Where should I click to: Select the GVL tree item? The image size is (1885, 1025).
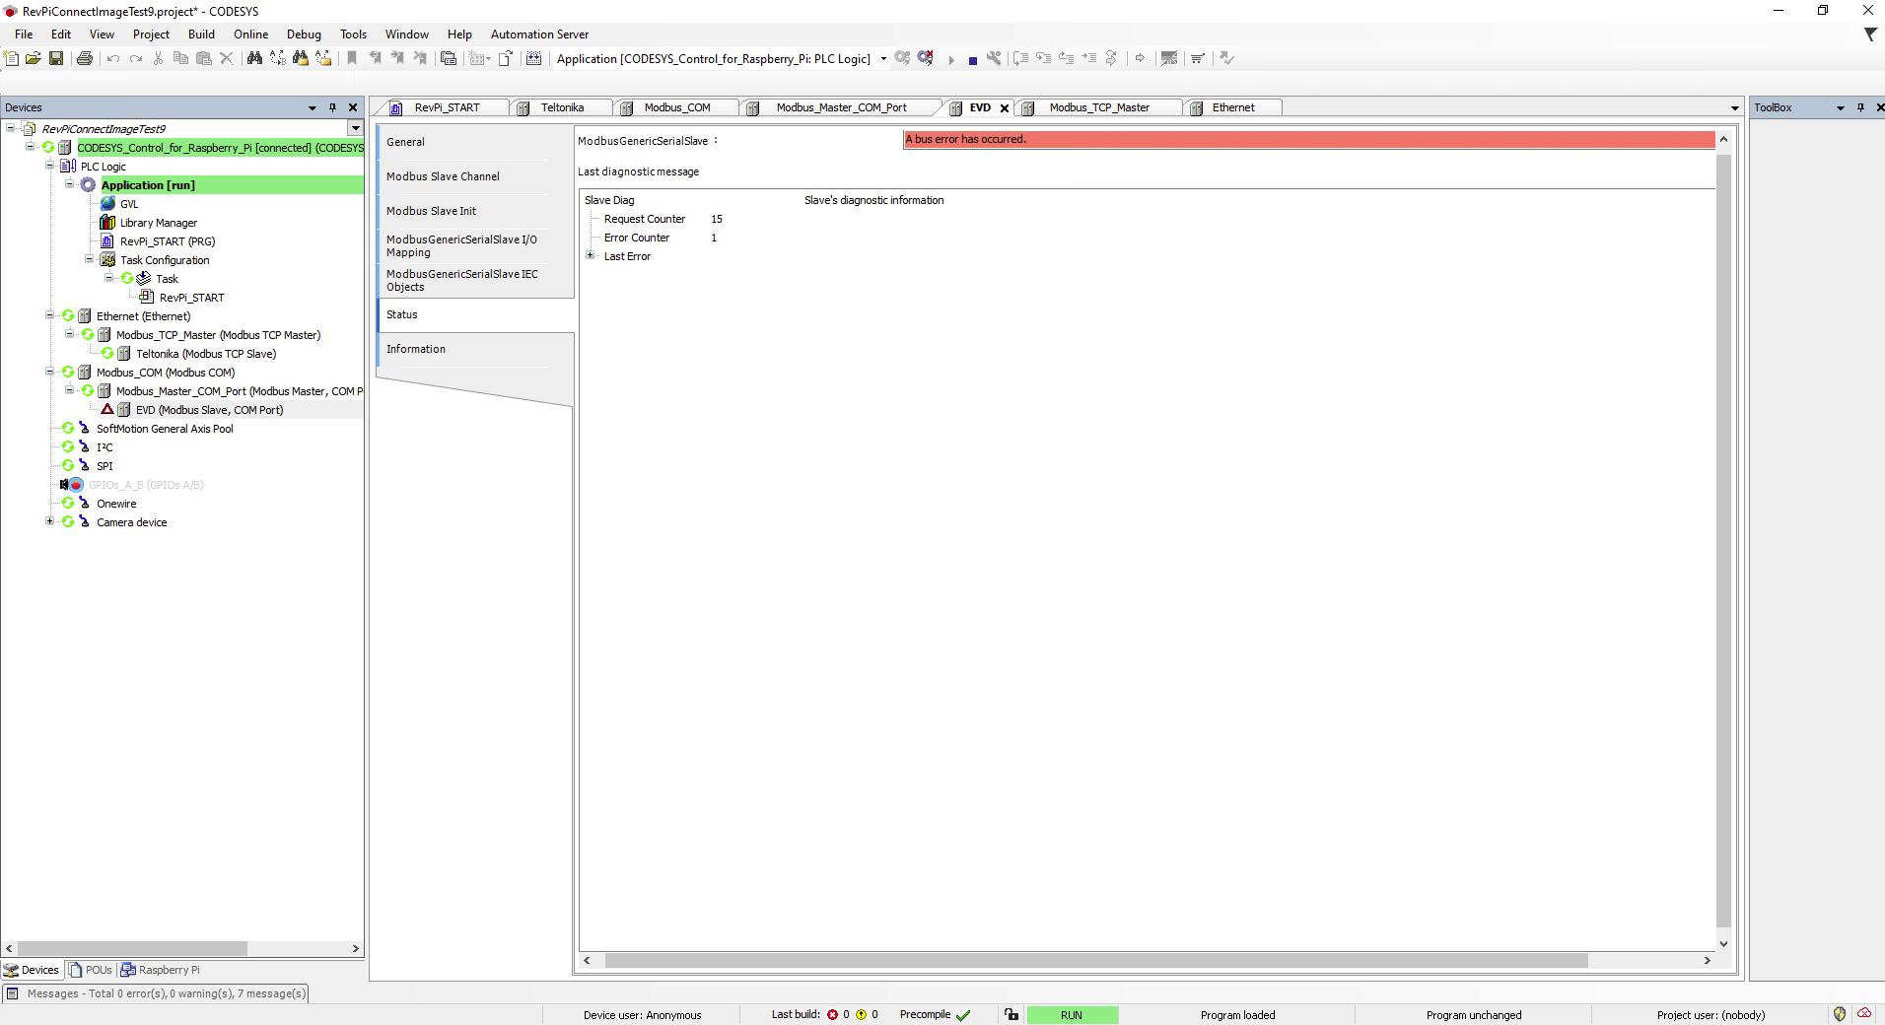click(129, 204)
